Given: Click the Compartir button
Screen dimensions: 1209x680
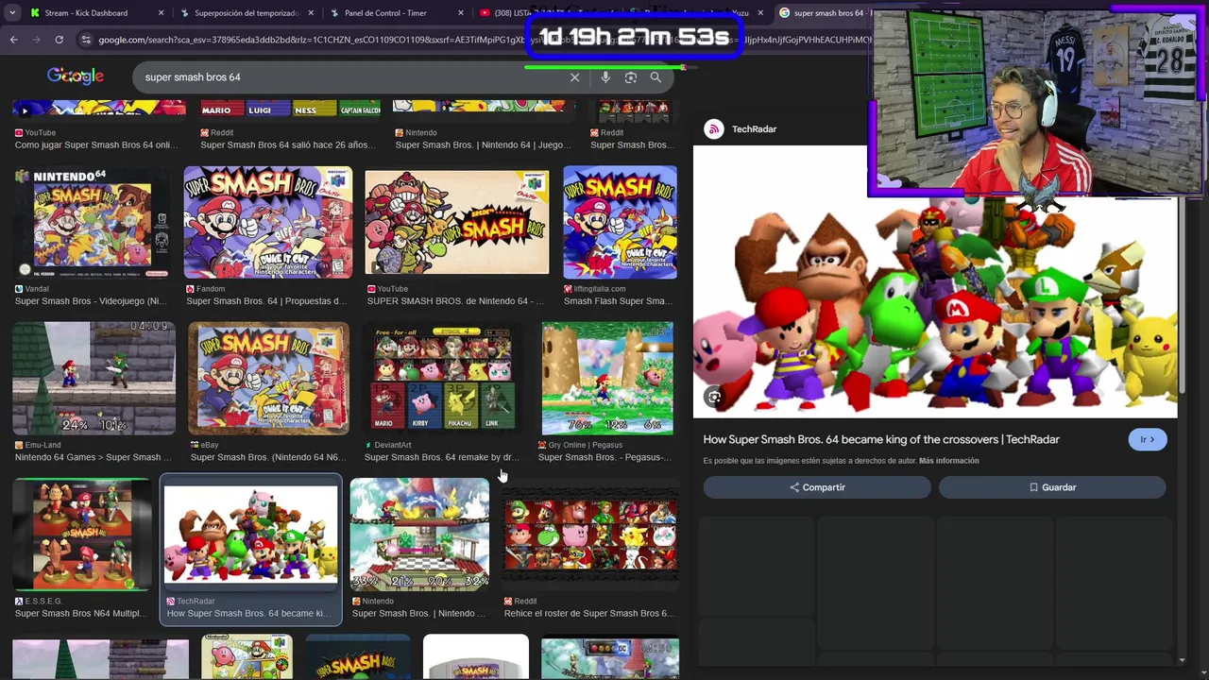Looking at the screenshot, I should click(x=817, y=487).
